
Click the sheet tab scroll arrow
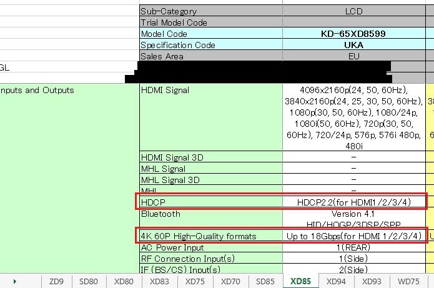14,281
